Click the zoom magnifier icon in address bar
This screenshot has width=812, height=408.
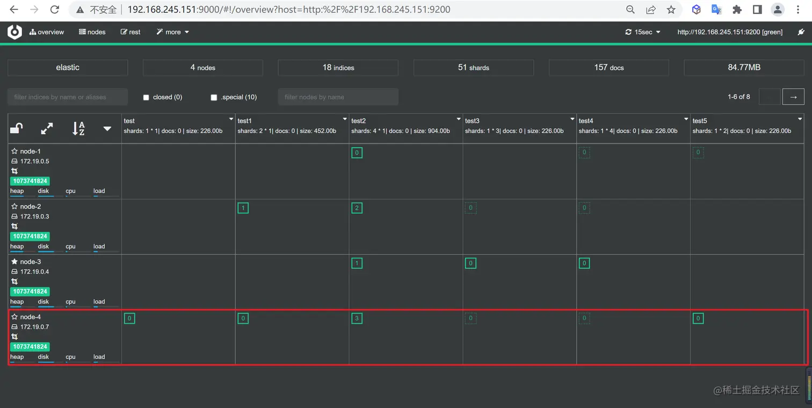click(x=631, y=10)
